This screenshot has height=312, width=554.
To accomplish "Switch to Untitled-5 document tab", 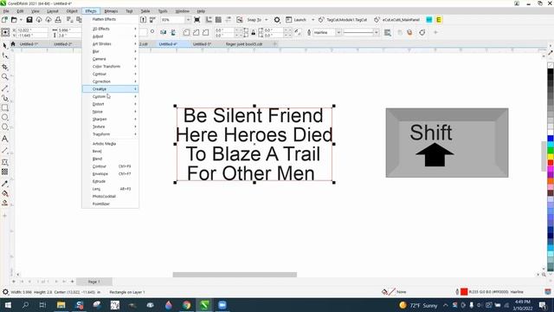I will click(202, 44).
